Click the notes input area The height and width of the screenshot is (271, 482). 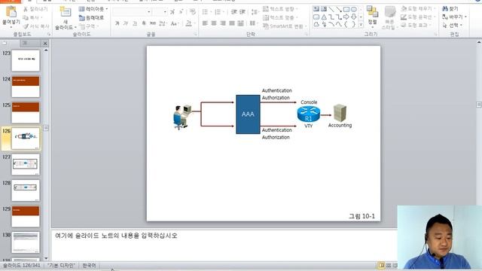coord(224,245)
